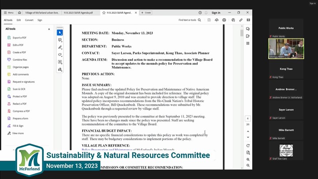The height and width of the screenshot is (179, 318).
Task: Click the save icon in the top toolbar
Action: 209,20
